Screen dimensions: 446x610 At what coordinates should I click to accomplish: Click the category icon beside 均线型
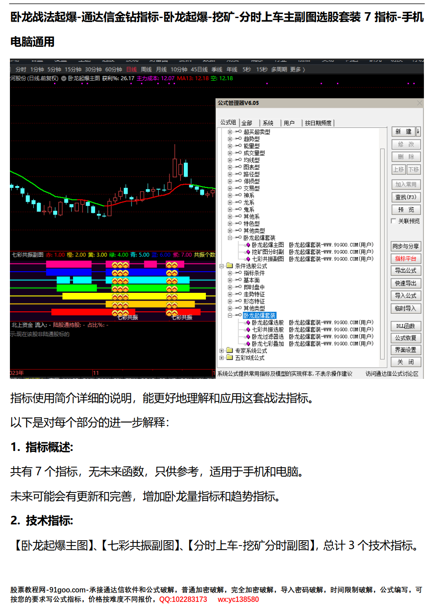[238, 160]
